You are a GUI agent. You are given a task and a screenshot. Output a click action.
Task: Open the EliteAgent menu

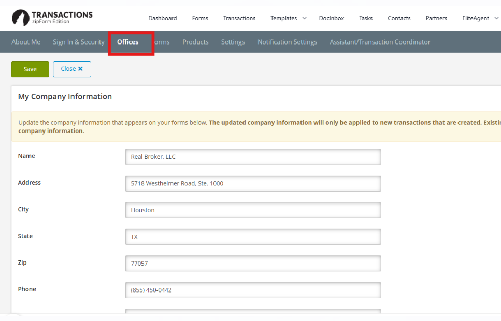(476, 18)
